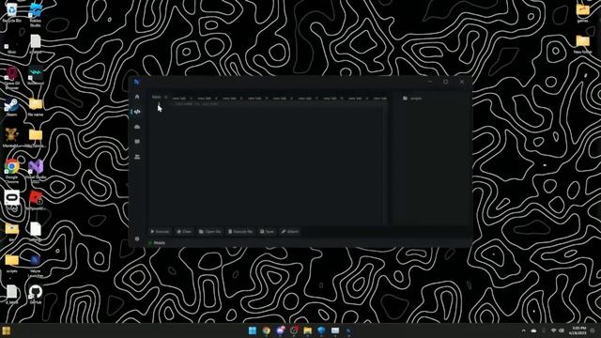The width and height of the screenshot is (601, 338).
Task: Open the settings gear in executor sidebar
Action: click(x=137, y=238)
